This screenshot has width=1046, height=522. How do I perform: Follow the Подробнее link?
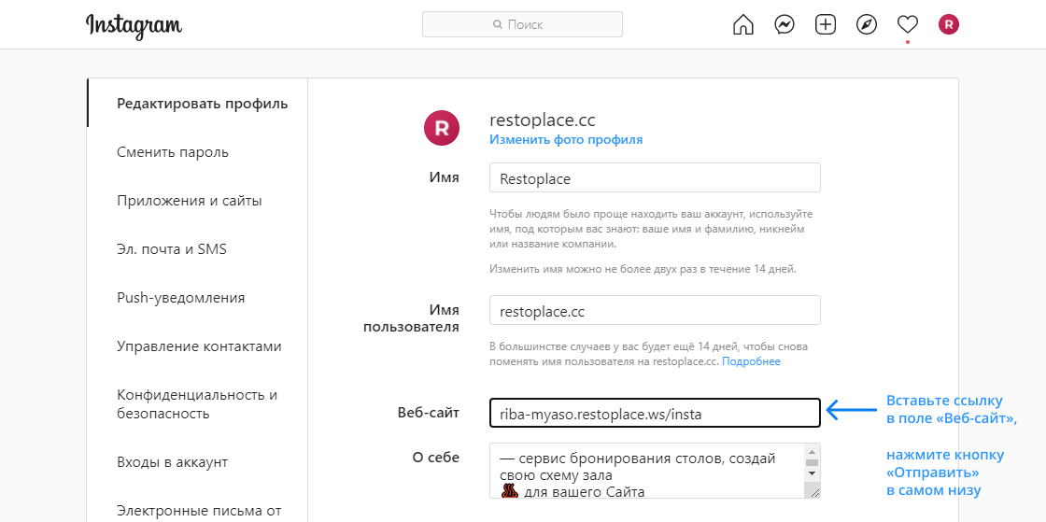pyautogui.click(x=751, y=361)
